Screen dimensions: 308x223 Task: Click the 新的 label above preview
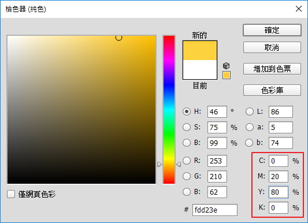(199, 35)
